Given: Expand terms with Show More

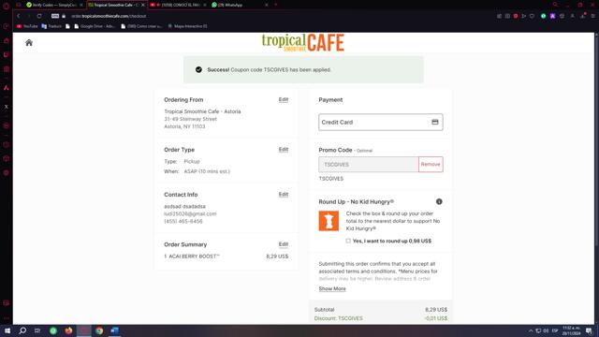Looking at the screenshot, I should coord(332,289).
